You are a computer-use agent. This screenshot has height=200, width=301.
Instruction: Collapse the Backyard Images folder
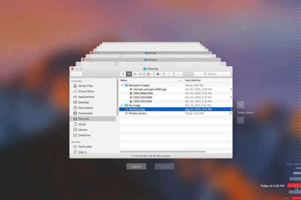tap(122, 85)
